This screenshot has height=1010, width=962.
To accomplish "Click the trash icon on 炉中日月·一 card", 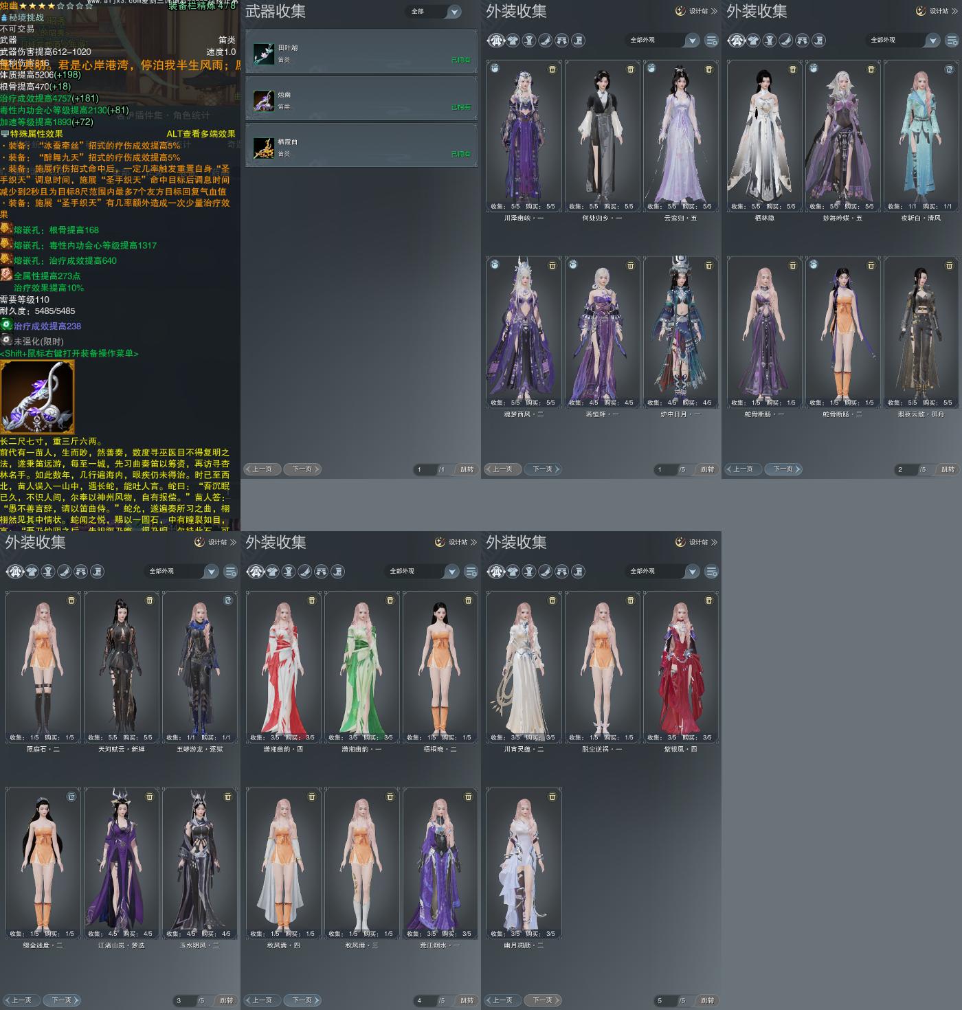I will (709, 265).
